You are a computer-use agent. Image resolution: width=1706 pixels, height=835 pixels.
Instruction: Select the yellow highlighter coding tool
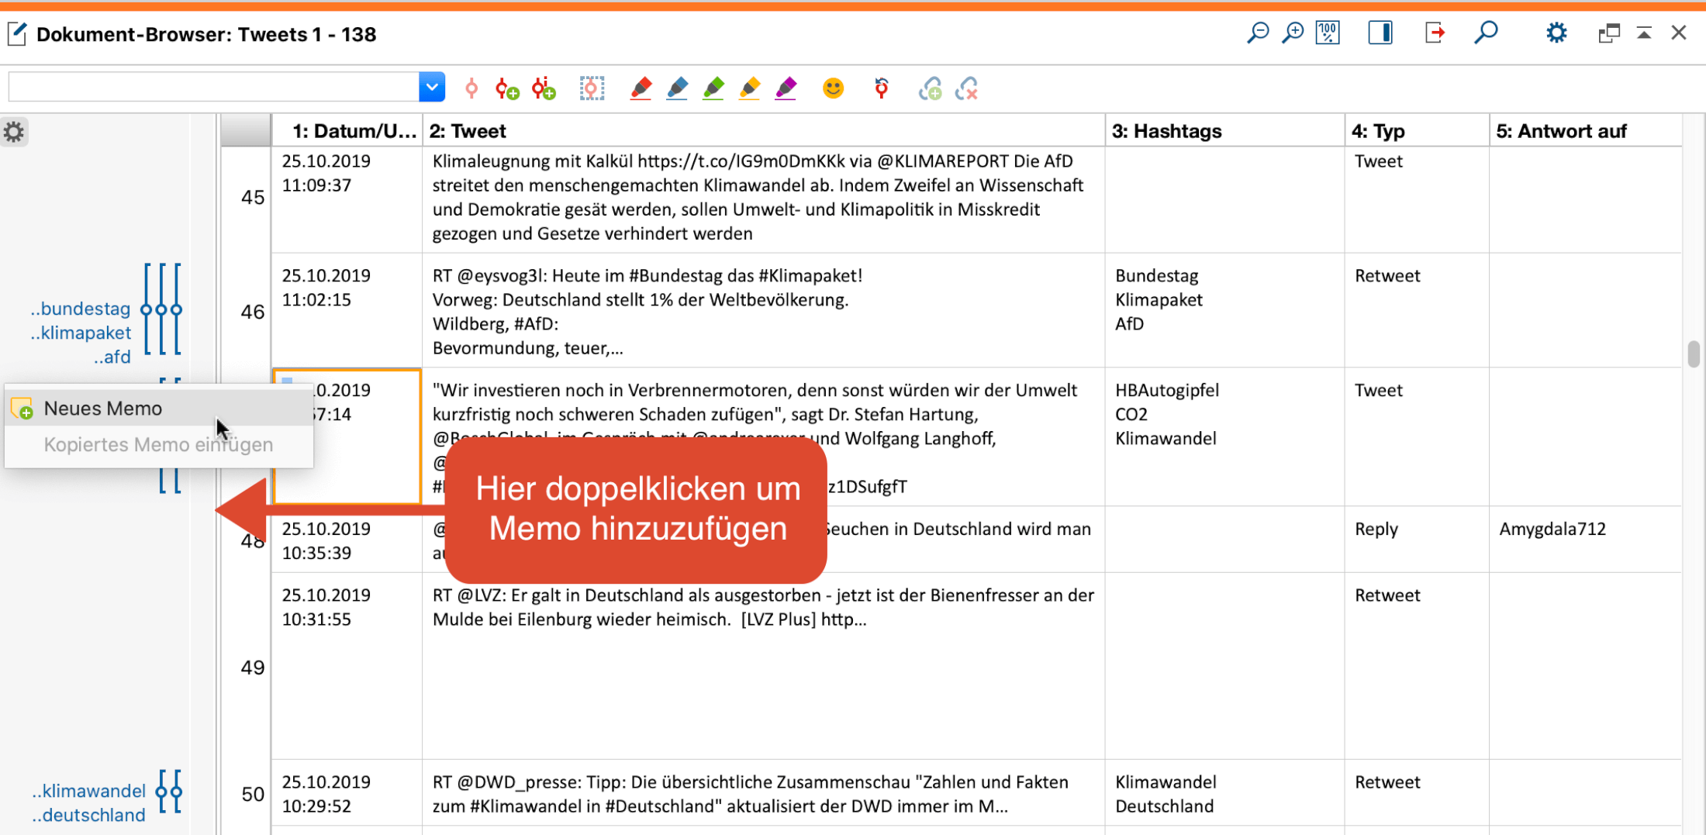[x=749, y=88]
